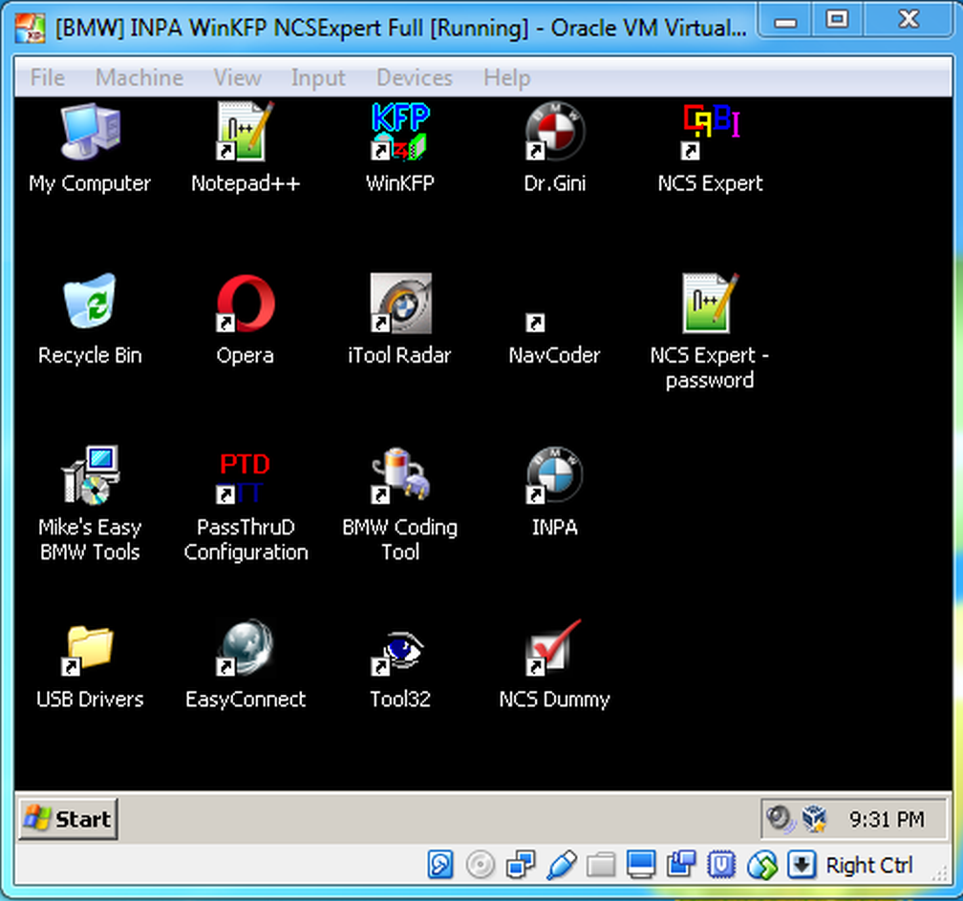Select the BMW Coding Tool icon
Viewport: 963px width, 901px height.
[x=399, y=477]
